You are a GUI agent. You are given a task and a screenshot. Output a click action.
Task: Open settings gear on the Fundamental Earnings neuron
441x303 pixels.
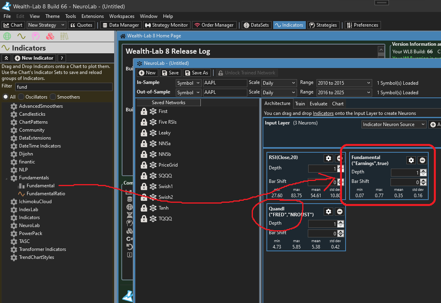[x=411, y=160]
